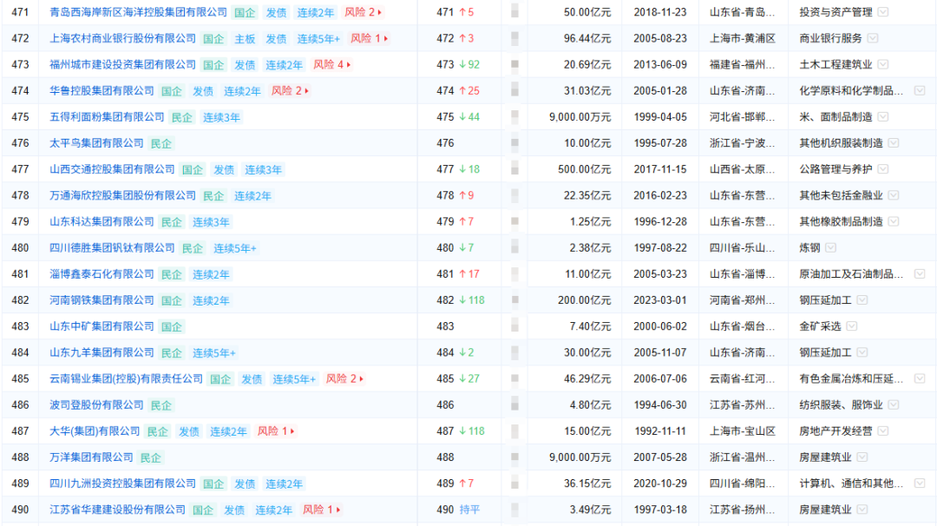Click 主板 tag on 上海农村商业银行 row
The image size is (937, 526).
pyautogui.click(x=245, y=39)
